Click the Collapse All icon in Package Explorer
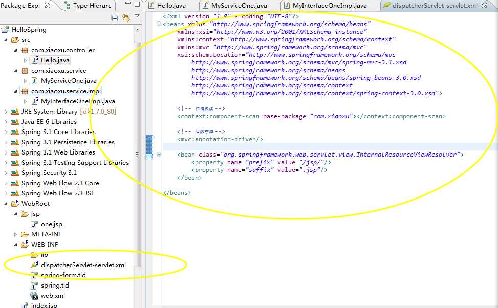Viewport: 498px width, 308px height. pyautogui.click(x=114, y=18)
